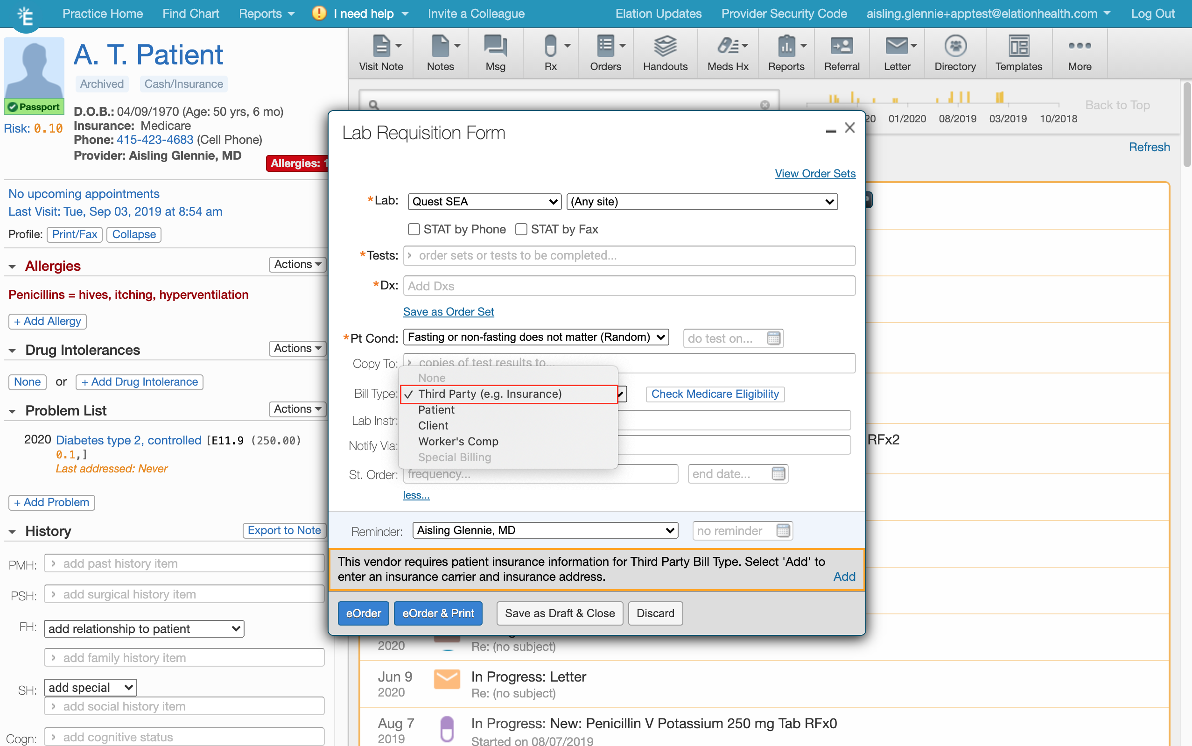Open the Quest SEA lab dropdown
The width and height of the screenshot is (1192, 746).
tap(484, 202)
